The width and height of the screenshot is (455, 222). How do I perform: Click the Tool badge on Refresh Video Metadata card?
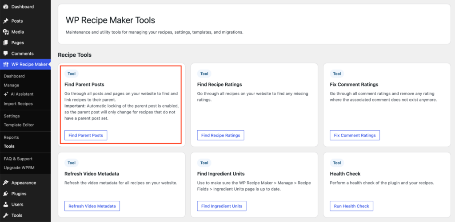72,163
